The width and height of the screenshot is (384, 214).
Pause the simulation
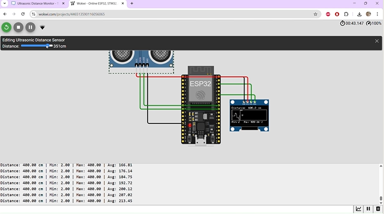(30, 27)
